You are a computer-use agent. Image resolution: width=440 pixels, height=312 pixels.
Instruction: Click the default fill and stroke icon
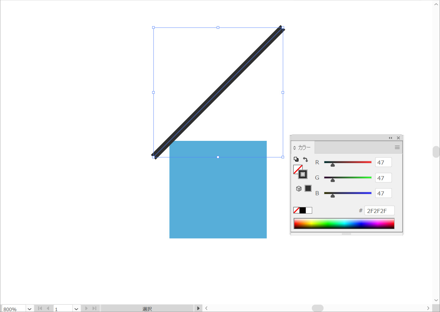point(296,159)
